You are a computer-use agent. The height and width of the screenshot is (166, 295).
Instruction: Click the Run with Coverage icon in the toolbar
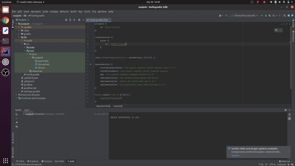(x=270, y=16)
